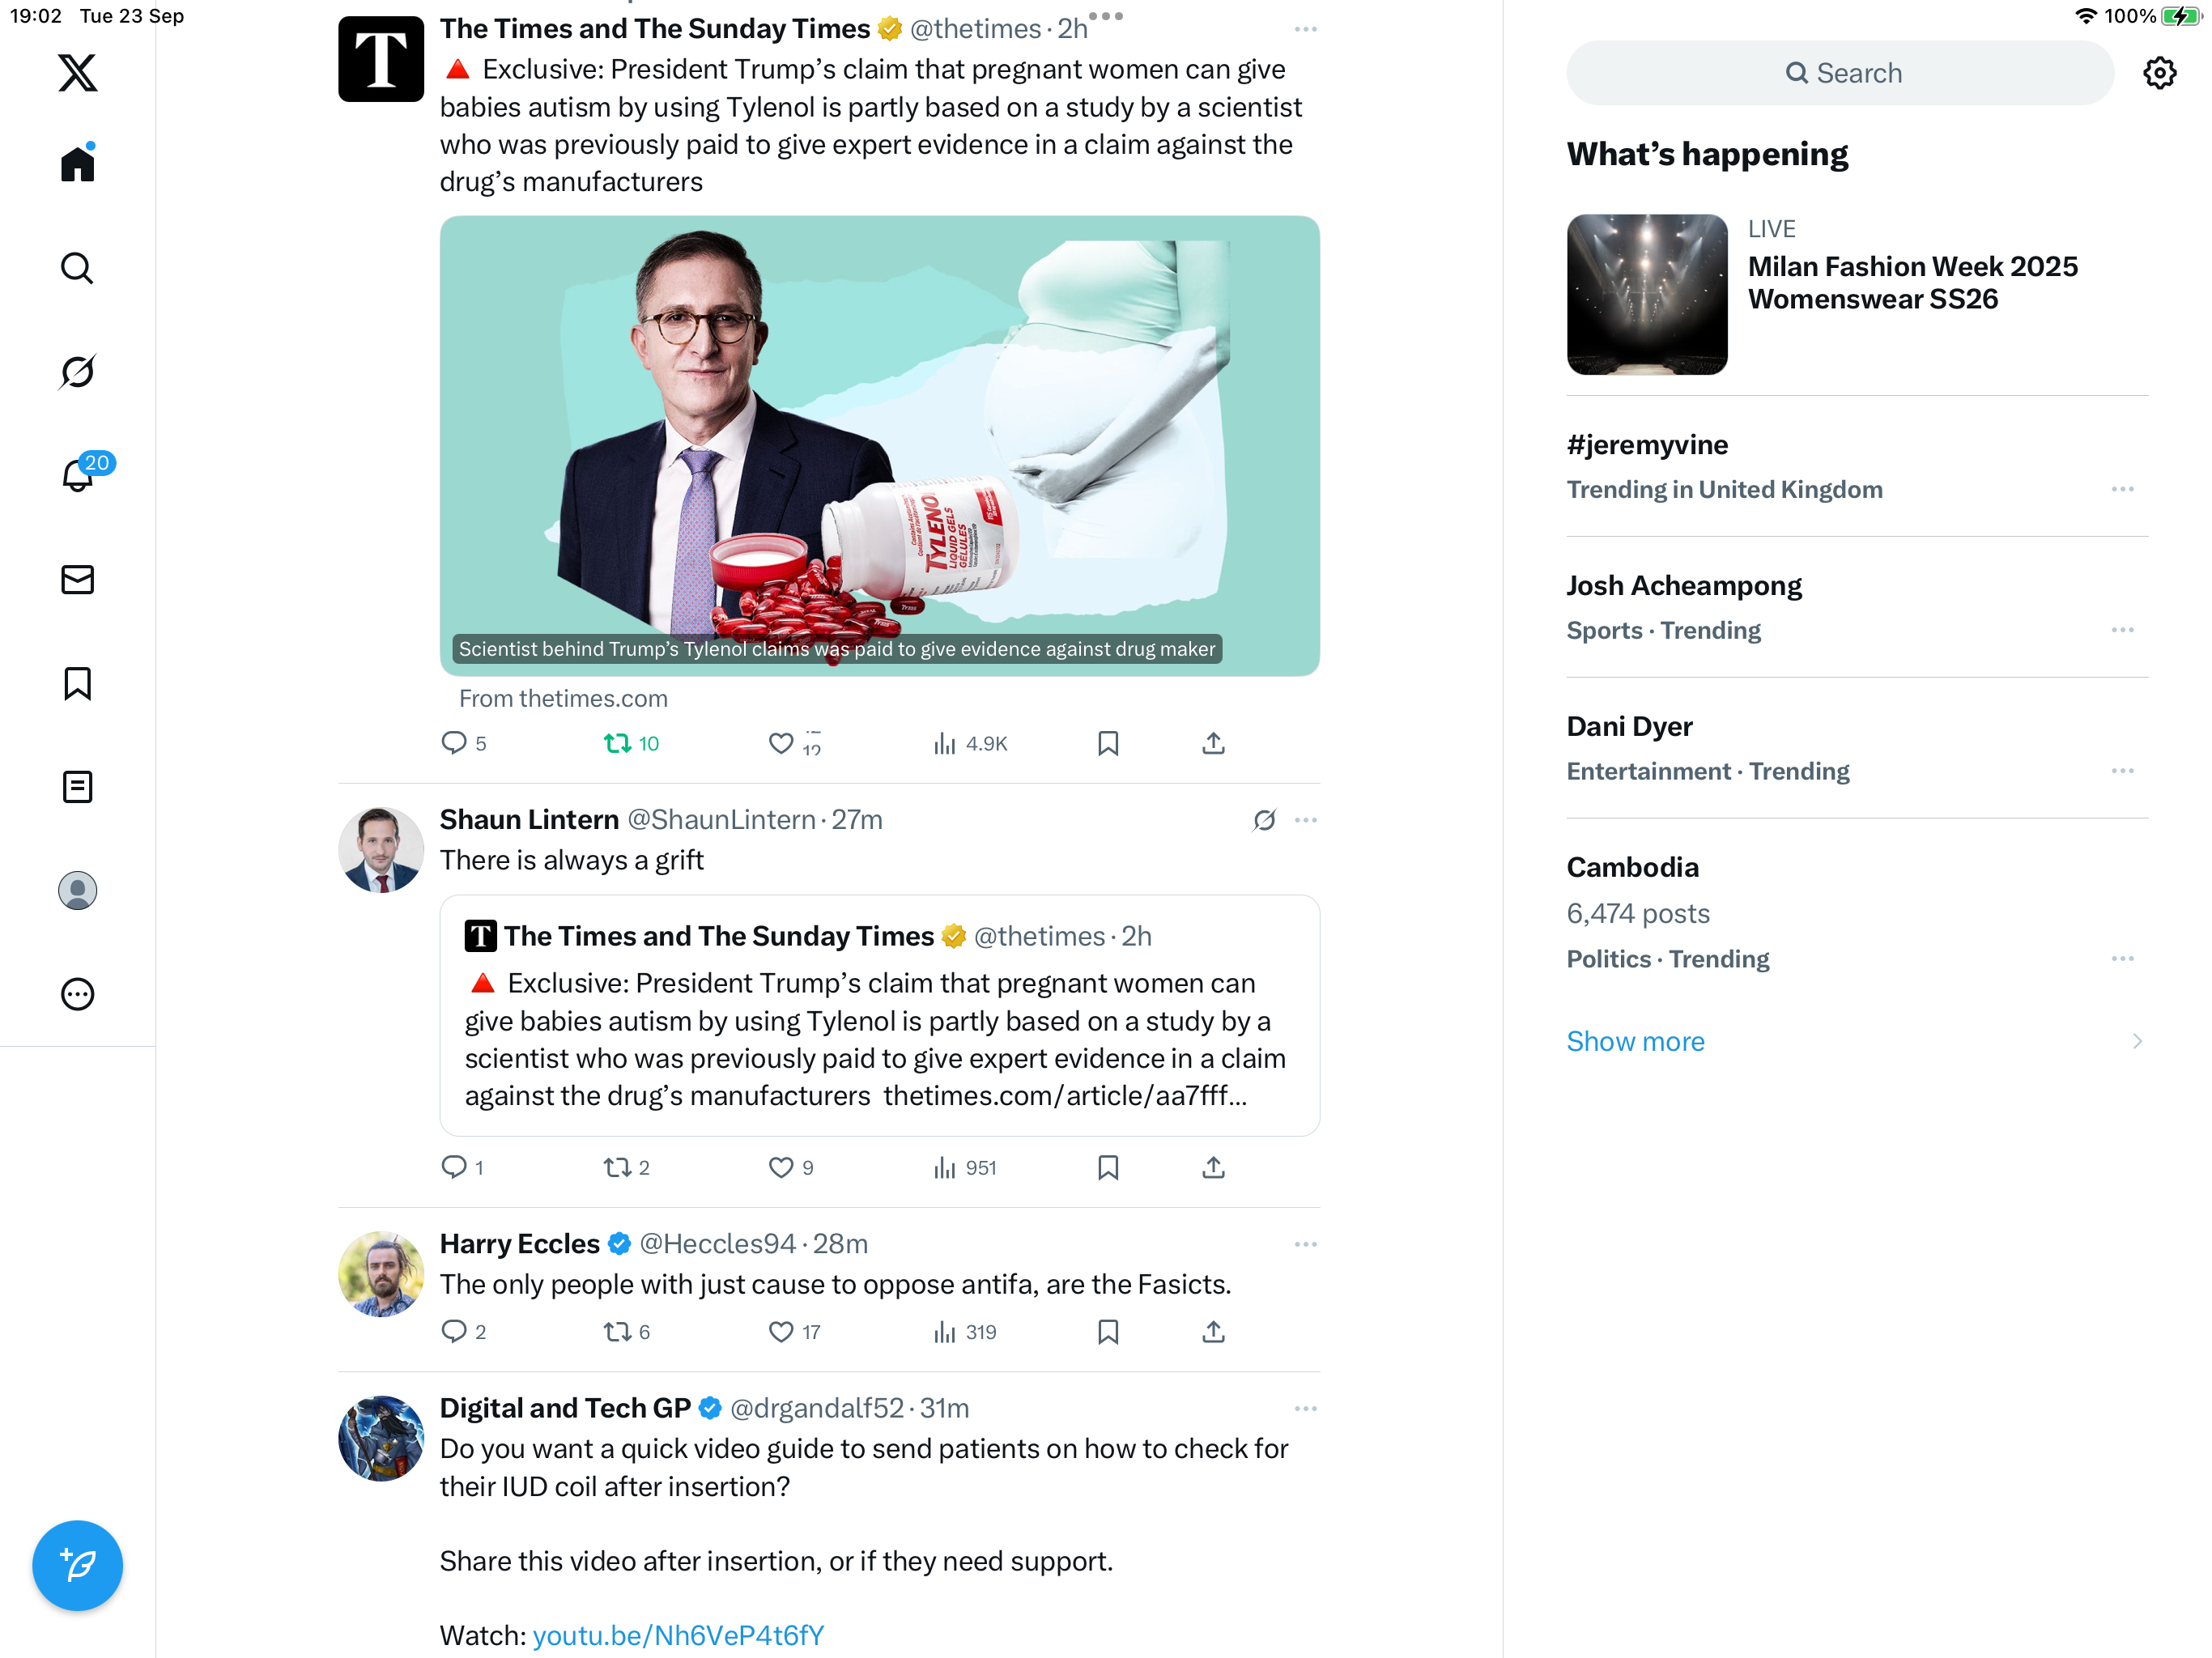The height and width of the screenshot is (1658, 2212).
Task: Toggle like on Shaun Lintern's post
Action: pyautogui.click(x=790, y=1167)
